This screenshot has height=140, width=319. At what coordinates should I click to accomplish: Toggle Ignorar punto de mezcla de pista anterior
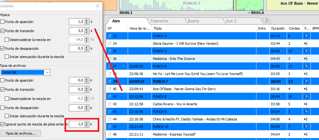tap(3, 124)
